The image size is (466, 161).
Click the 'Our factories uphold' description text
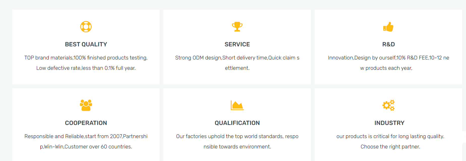[x=237, y=136]
